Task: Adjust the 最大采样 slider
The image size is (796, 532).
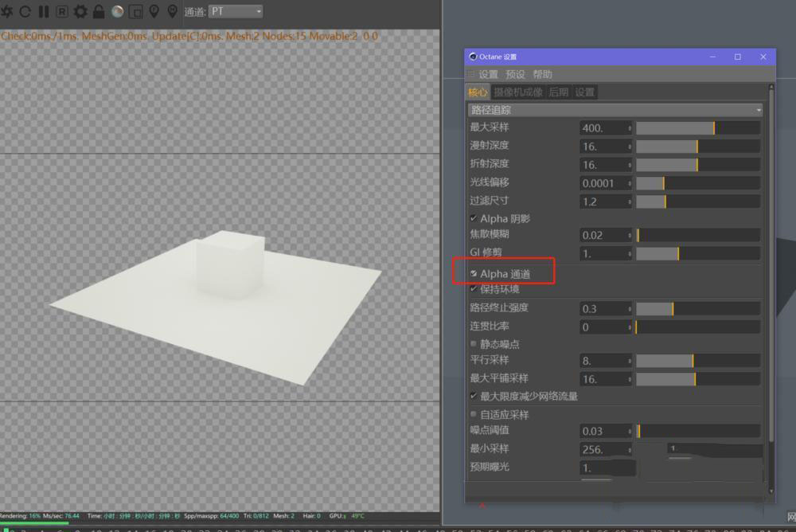Action: (698, 128)
